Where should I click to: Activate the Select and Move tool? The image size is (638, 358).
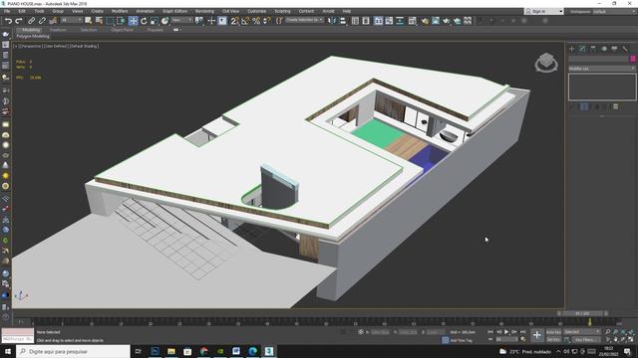click(x=133, y=21)
